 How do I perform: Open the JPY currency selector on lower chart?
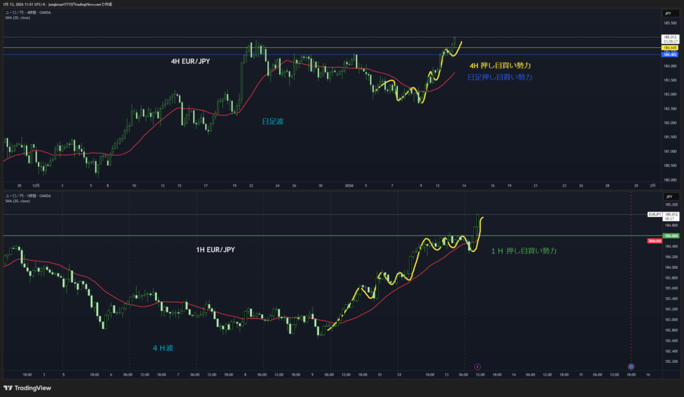pos(667,197)
